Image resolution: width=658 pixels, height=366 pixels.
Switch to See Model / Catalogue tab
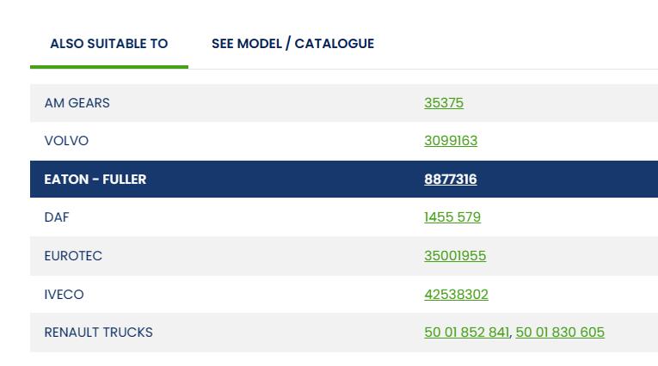point(292,44)
